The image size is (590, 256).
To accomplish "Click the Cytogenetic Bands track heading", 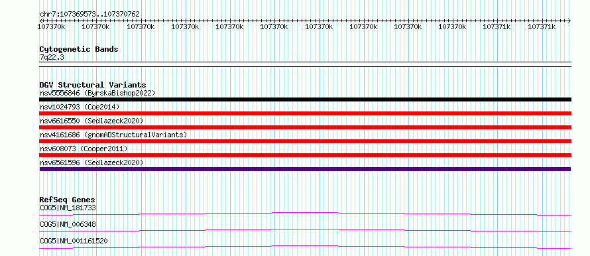I will tap(79, 49).
